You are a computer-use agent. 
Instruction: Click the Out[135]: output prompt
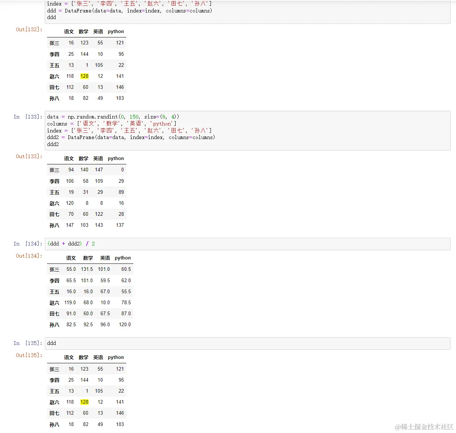[x=29, y=355]
